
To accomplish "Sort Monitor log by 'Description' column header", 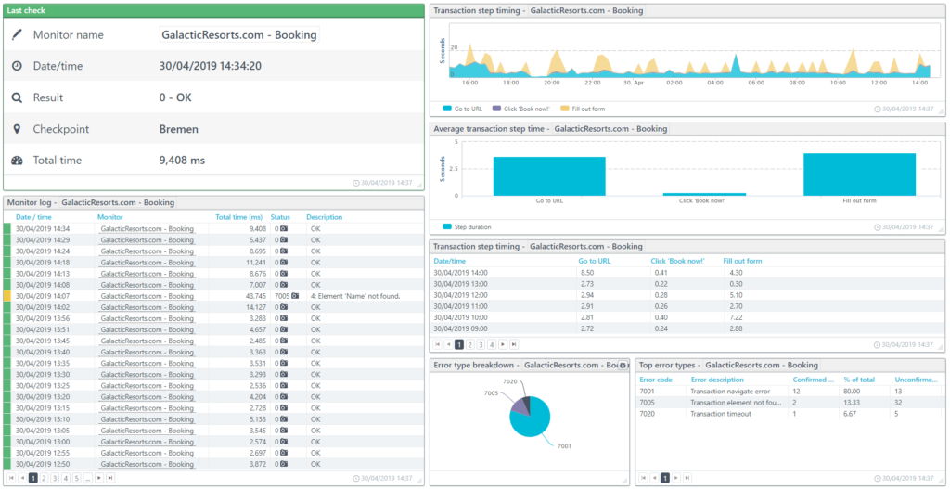I will click(x=324, y=217).
